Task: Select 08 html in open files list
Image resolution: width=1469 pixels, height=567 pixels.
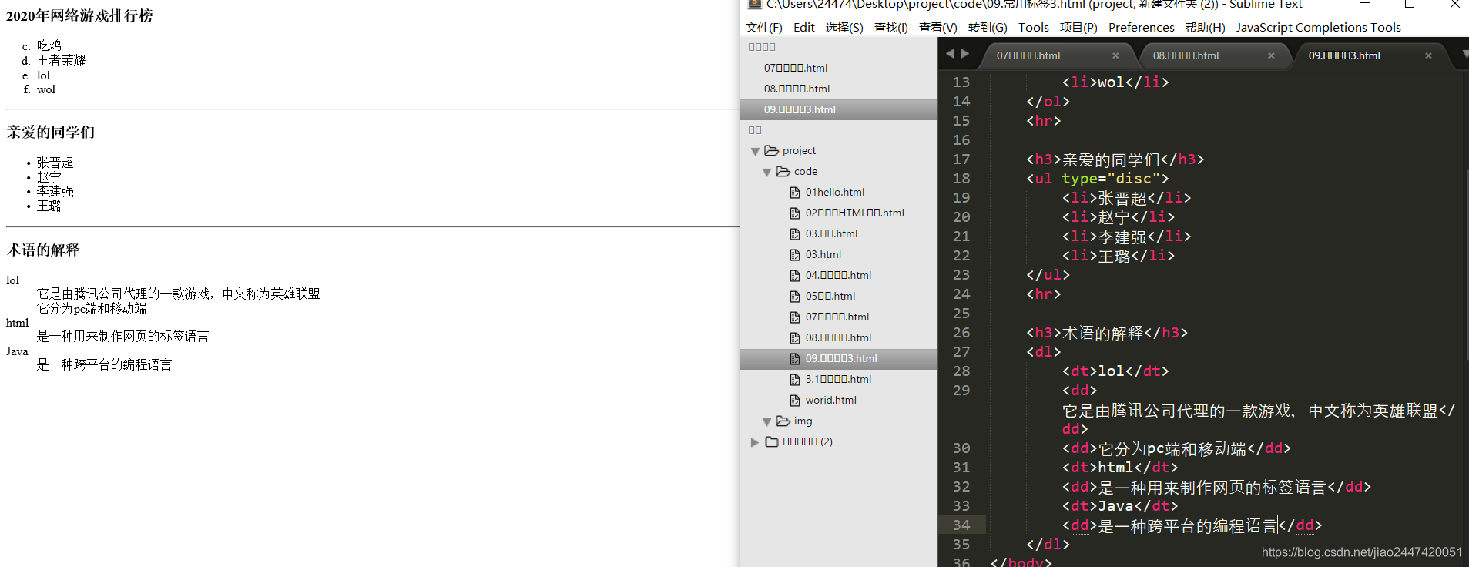Action: (x=797, y=89)
